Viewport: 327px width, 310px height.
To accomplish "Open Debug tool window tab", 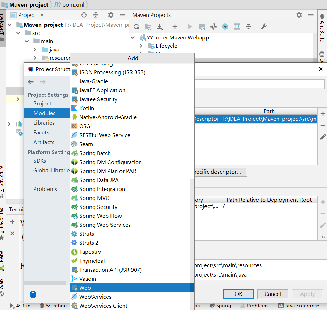I will coord(53,306).
